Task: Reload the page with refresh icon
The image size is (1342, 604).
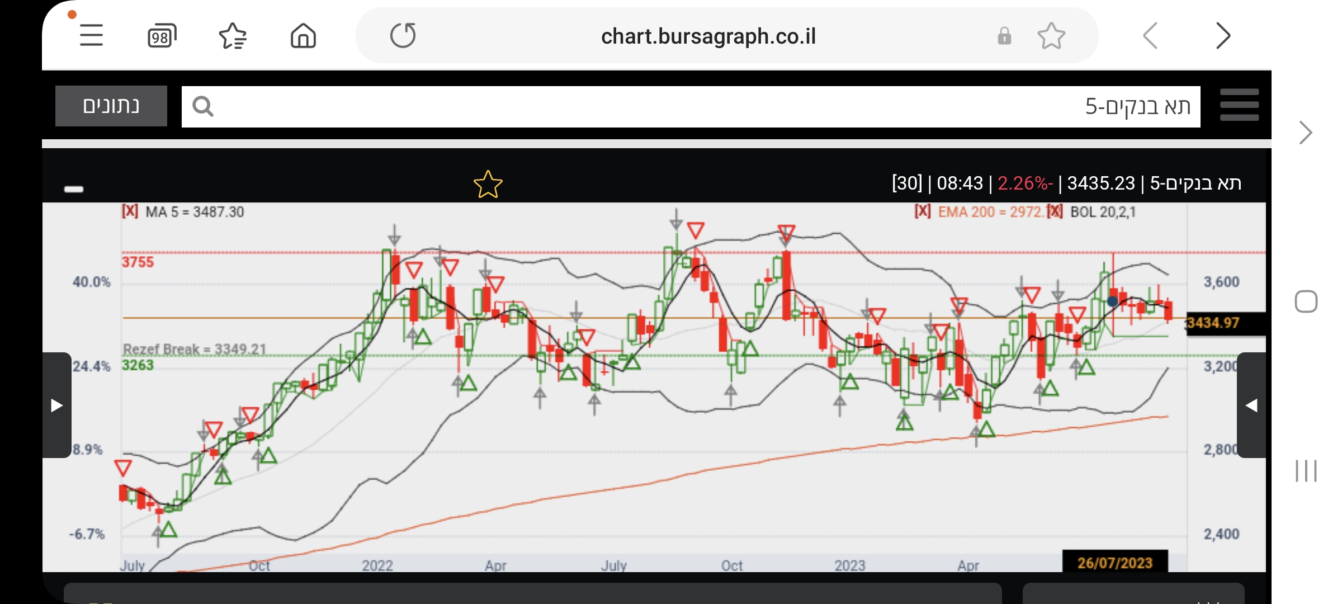Action: (403, 36)
